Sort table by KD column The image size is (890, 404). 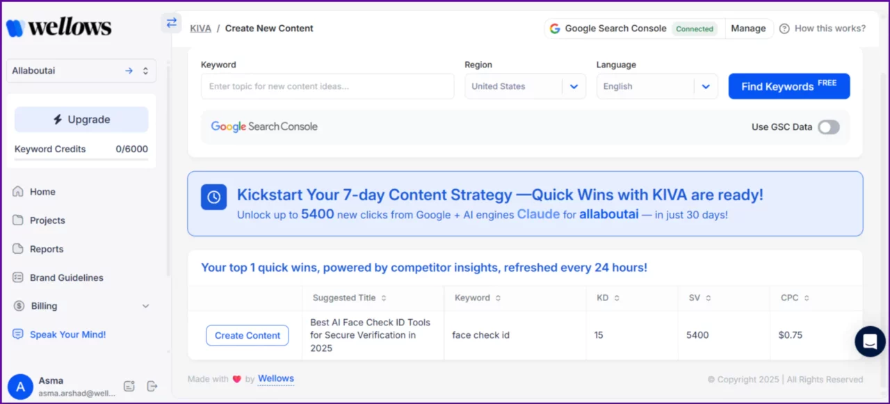(x=616, y=298)
